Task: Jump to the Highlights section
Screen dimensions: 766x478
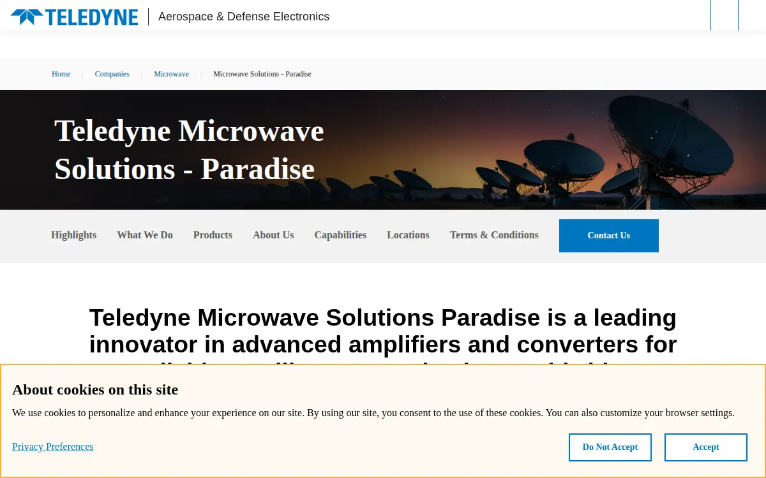Action: pos(74,235)
